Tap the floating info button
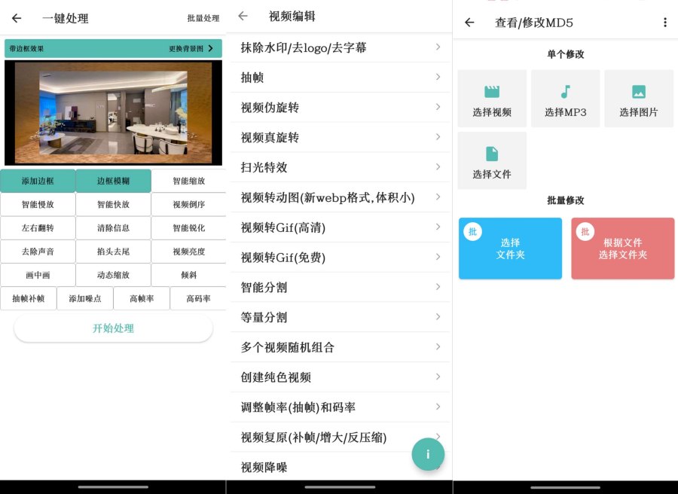 click(x=428, y=455)
